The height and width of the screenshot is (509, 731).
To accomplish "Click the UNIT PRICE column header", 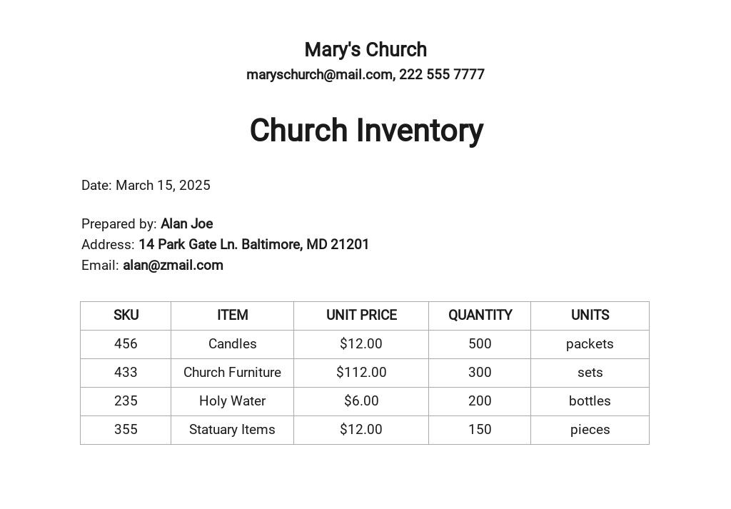I will point(361,316).
